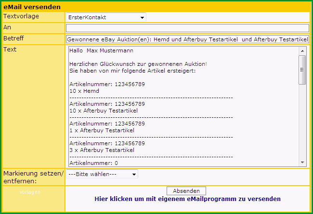This screenshot has width=313, height=214.
Task: Click the line '1 x Afterbuy Testartikel'
Action: coord(102,130)
